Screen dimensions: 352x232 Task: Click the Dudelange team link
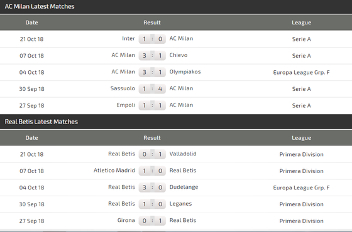pos(184,187)
